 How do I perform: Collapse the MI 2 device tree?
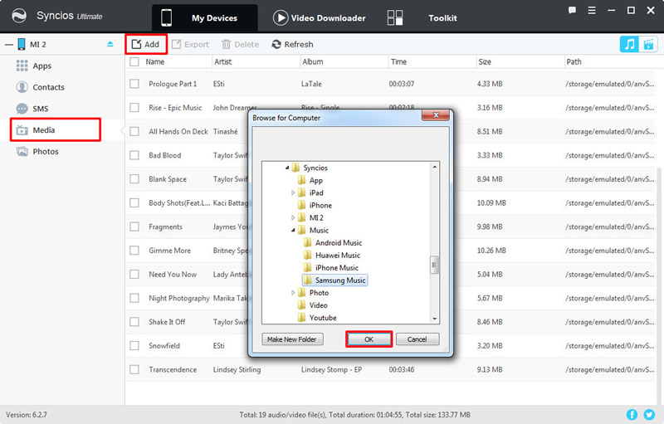(8, 45)
